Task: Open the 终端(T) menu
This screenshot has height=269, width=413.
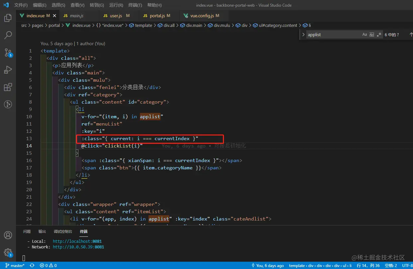Action: (135, 5)
